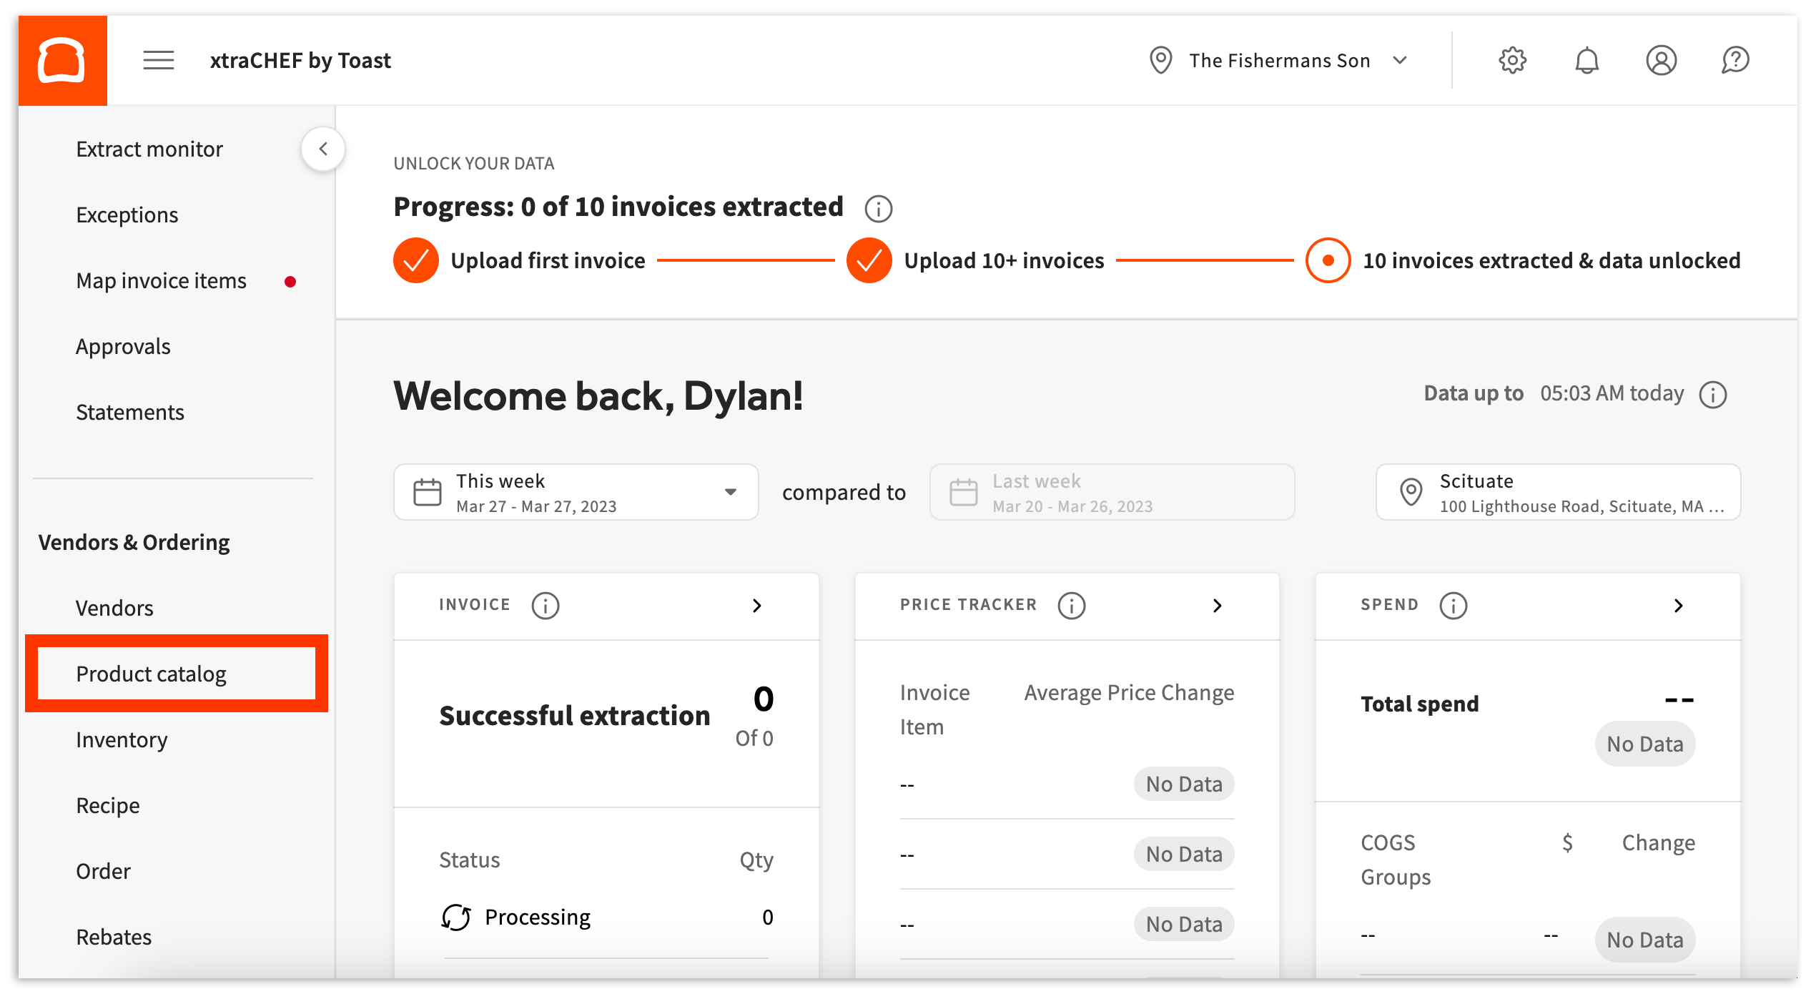This screenshot has width=1816, height=994.
Task: Select Statements in the sidebar
Action: 130,412
